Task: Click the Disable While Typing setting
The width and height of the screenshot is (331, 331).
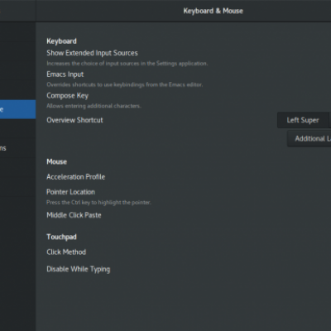Action: (79, 269)
